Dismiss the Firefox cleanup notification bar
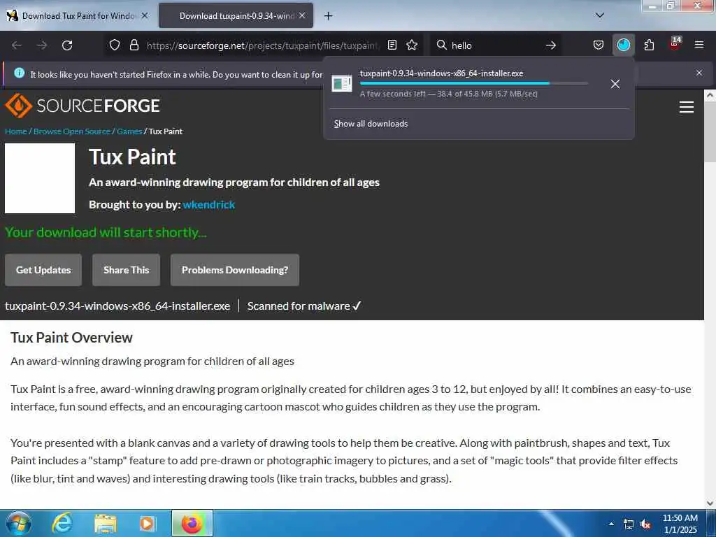This screenshot has width=716, height=537. 699,73
